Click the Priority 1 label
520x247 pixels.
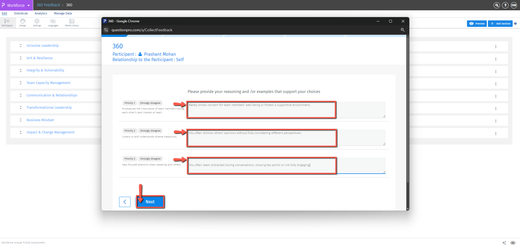coord(130,103)
